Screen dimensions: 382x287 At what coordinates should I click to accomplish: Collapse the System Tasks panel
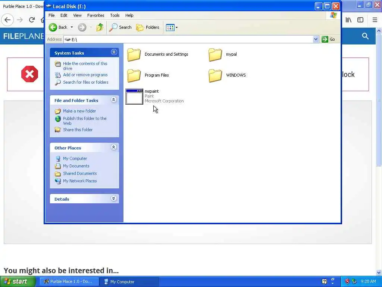tap(114, 52)
